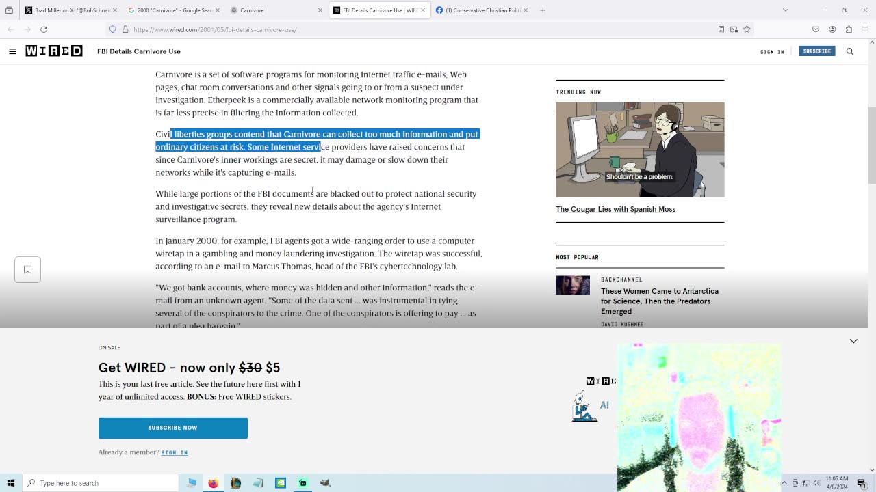Click the WIRED logo in the header
The image size is (876, 492).
(x=54, y=51)
